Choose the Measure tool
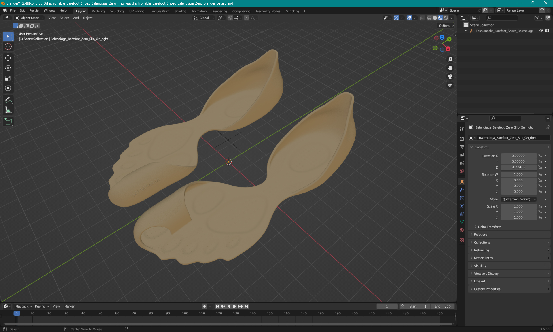Screen dimensions: 553x332 [8, 110]
